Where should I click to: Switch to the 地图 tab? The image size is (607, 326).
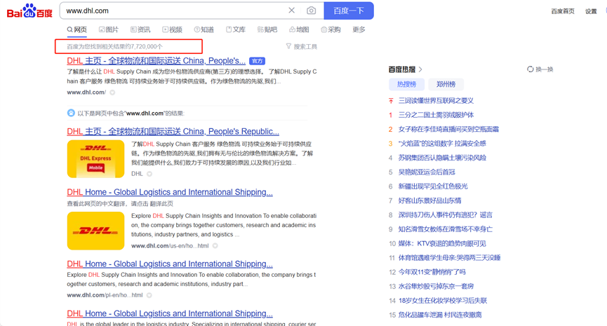(x=299, y=29)
